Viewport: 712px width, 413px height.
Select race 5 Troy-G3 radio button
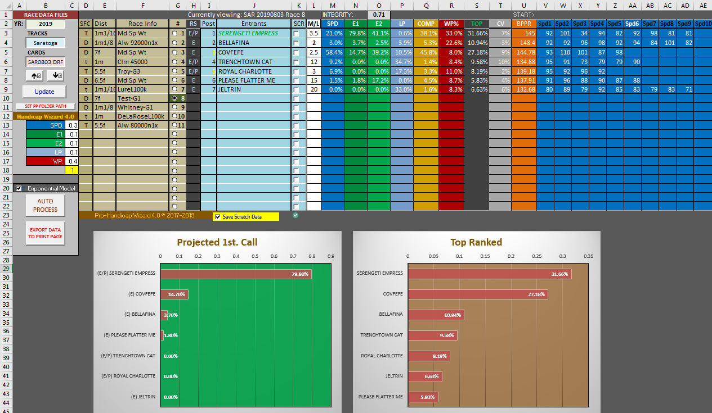175,71
